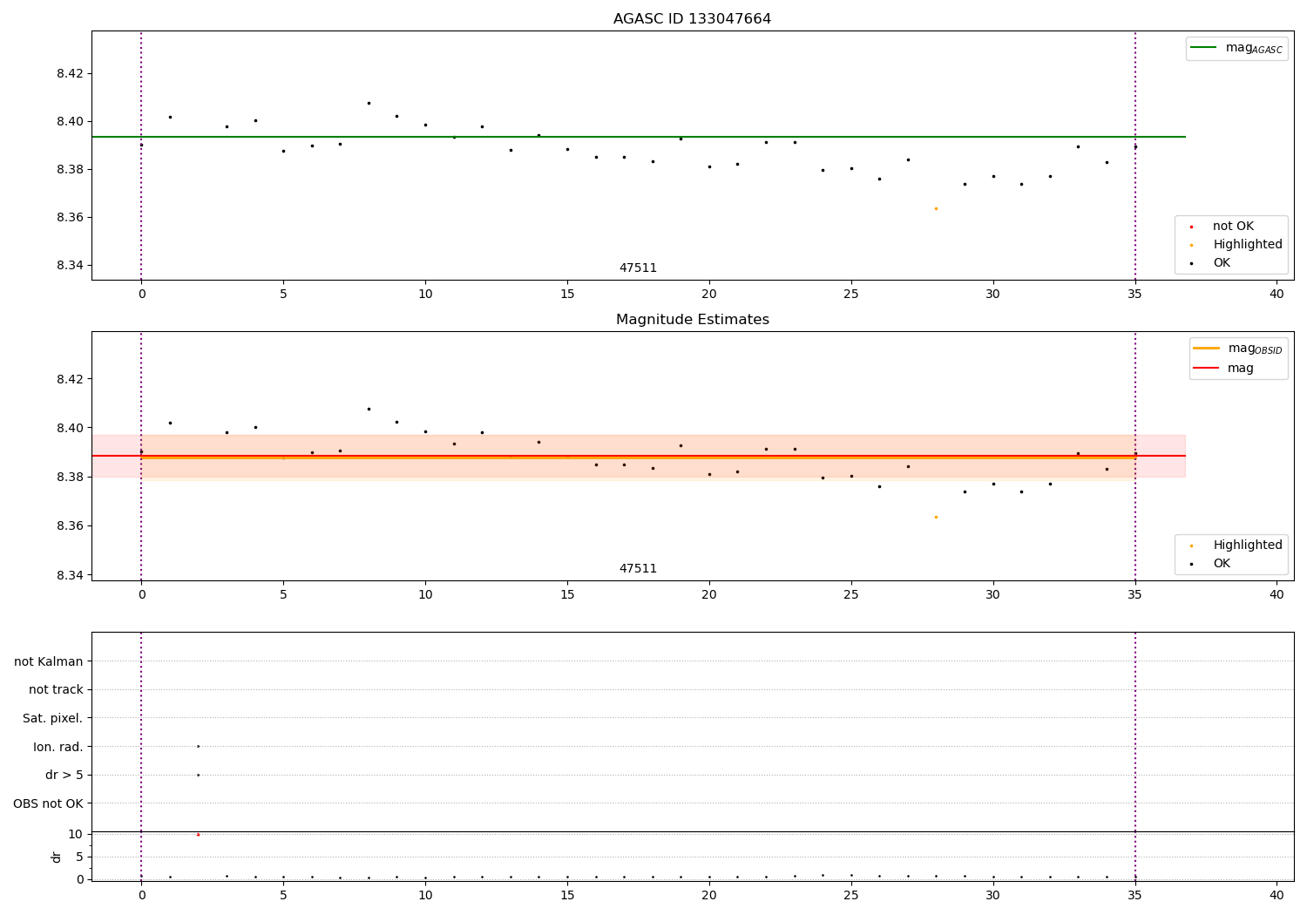Click the data point on the dr > 5 row
Screen dimensions: 1307x915
coord(198,775)
